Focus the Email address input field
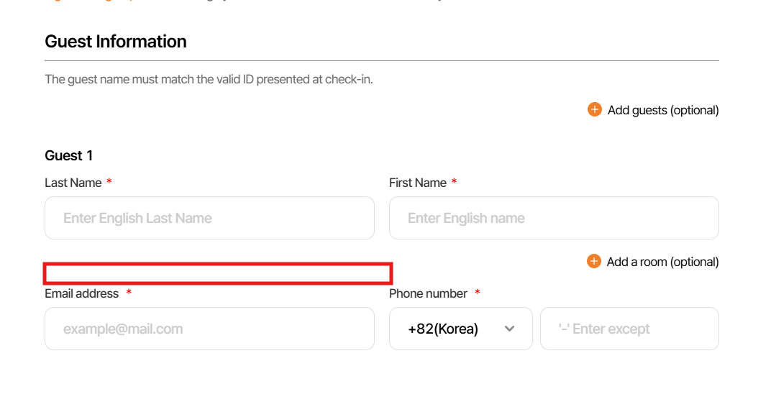The height and width of the screenshot is (407, 771). (209, 329)
